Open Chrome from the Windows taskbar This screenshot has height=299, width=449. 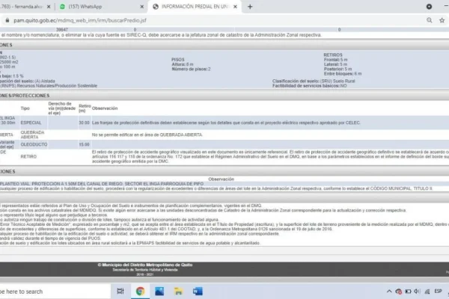click(139, 291)
